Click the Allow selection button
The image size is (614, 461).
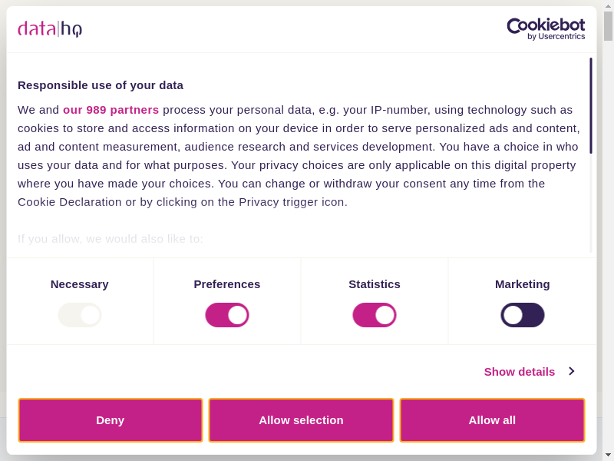pyautogui.click(x=301, y=420)
